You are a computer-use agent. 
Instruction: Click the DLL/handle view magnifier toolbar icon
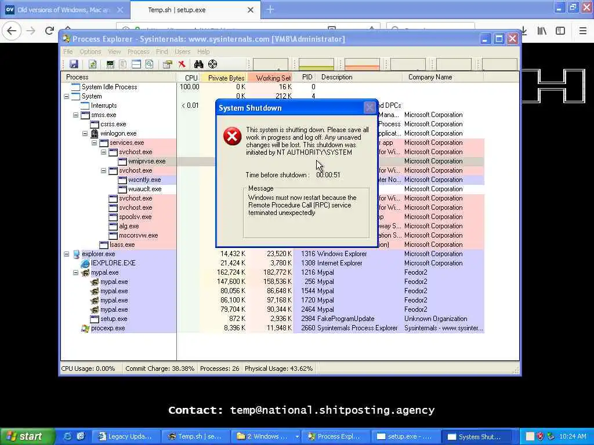150,64
